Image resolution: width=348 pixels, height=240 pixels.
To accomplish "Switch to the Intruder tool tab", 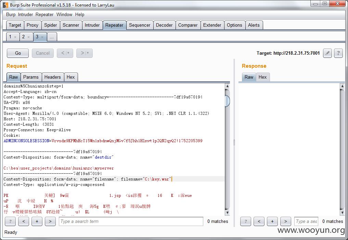I will [x=92, y=25].
